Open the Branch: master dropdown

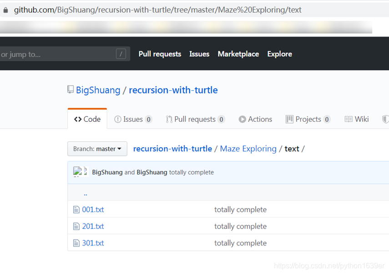97,149
